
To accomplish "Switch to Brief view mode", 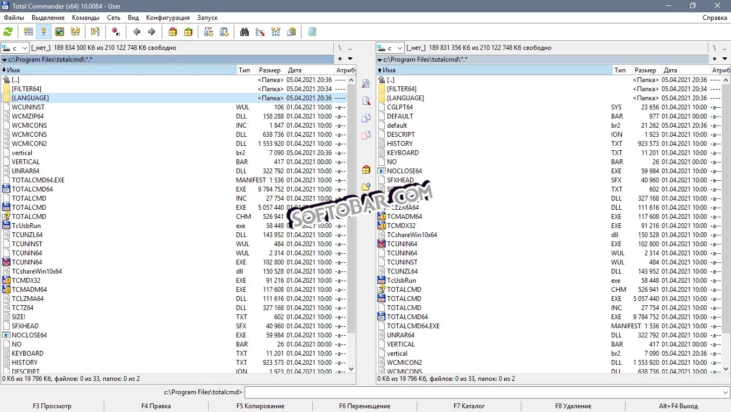I will click(28, 32).
